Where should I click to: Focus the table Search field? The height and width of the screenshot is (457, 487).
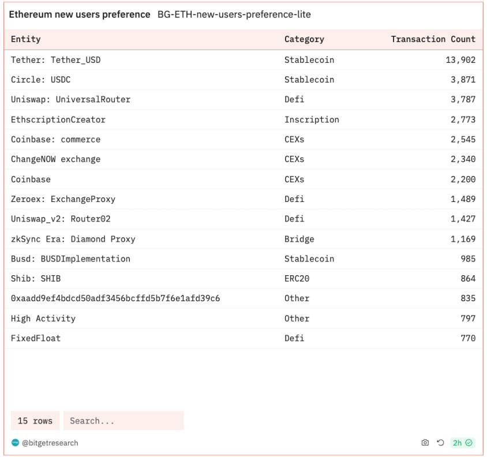pyautogui.click(x=123, y=421)
